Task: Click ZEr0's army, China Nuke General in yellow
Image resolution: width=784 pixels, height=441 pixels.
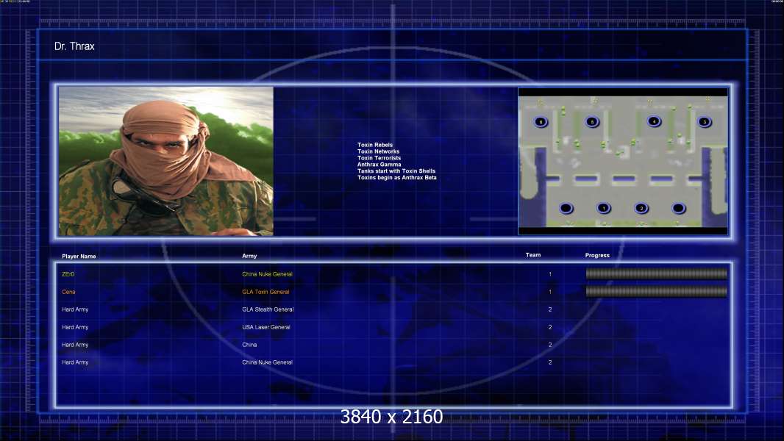Action: click(268, 274)
